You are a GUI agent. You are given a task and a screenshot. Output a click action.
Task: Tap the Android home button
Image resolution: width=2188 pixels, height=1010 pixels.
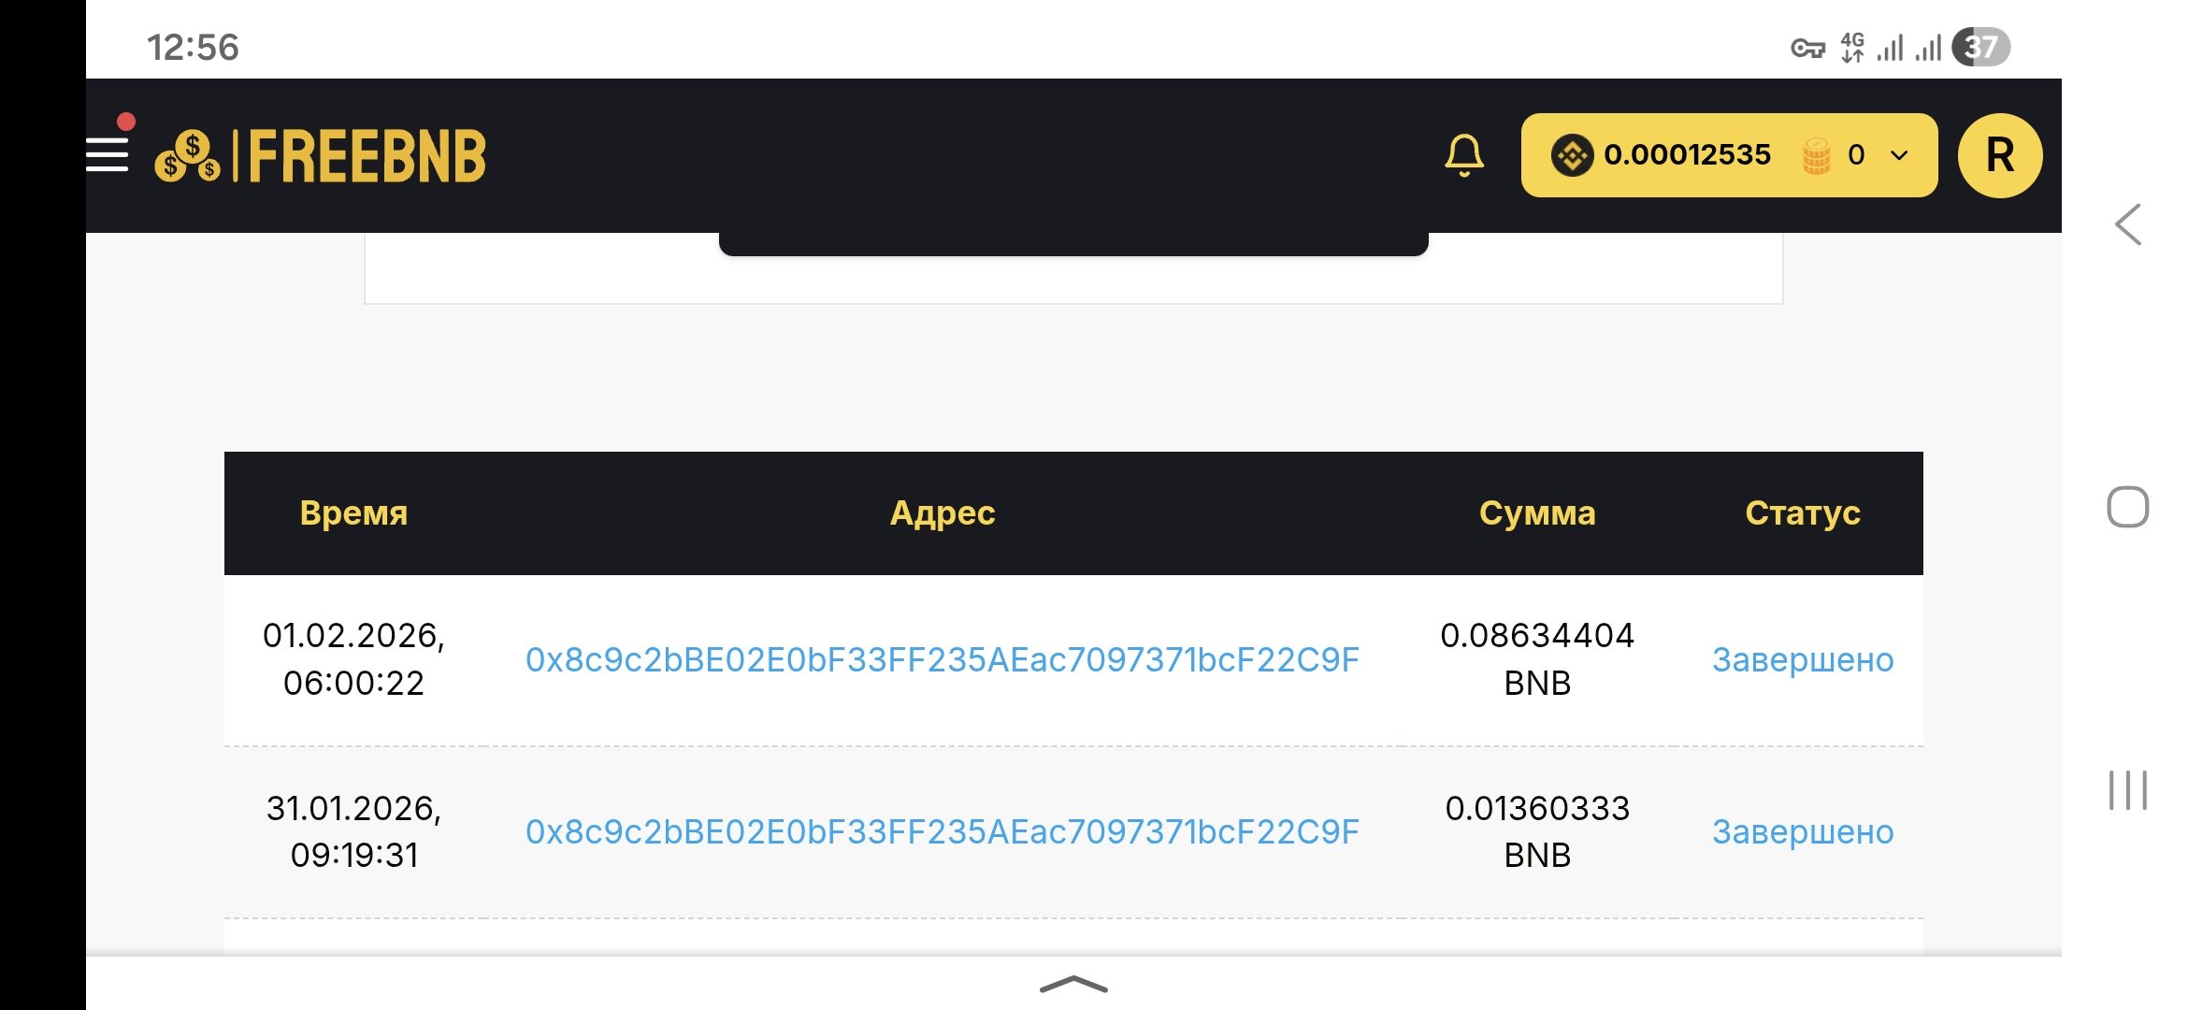click(x=2128, y=508)
